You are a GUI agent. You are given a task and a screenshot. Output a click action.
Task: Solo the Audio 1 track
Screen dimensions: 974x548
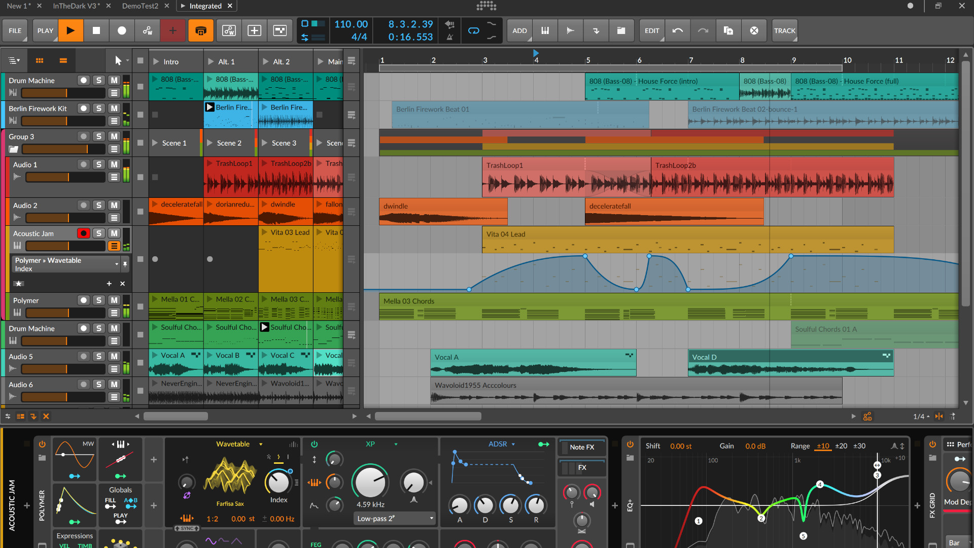point(99,164)
